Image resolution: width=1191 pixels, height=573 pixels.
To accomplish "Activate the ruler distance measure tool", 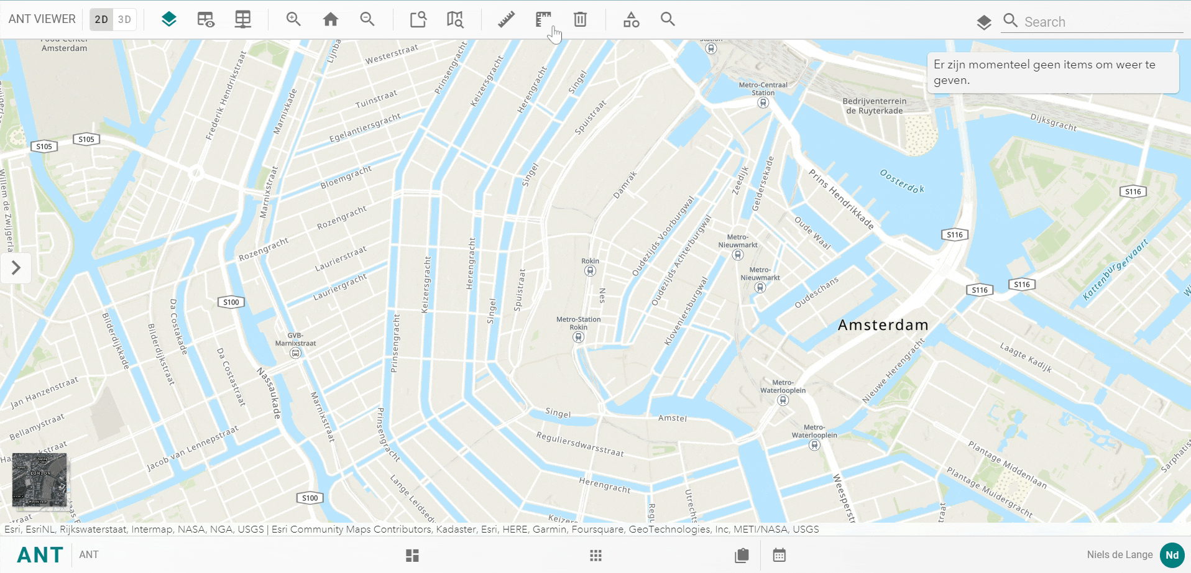I will click(x=506, y=19).
